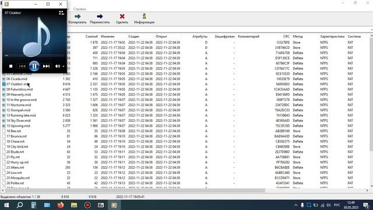
Task: Sort by the Характеристики column header
Action: click(x=332, y=36)
